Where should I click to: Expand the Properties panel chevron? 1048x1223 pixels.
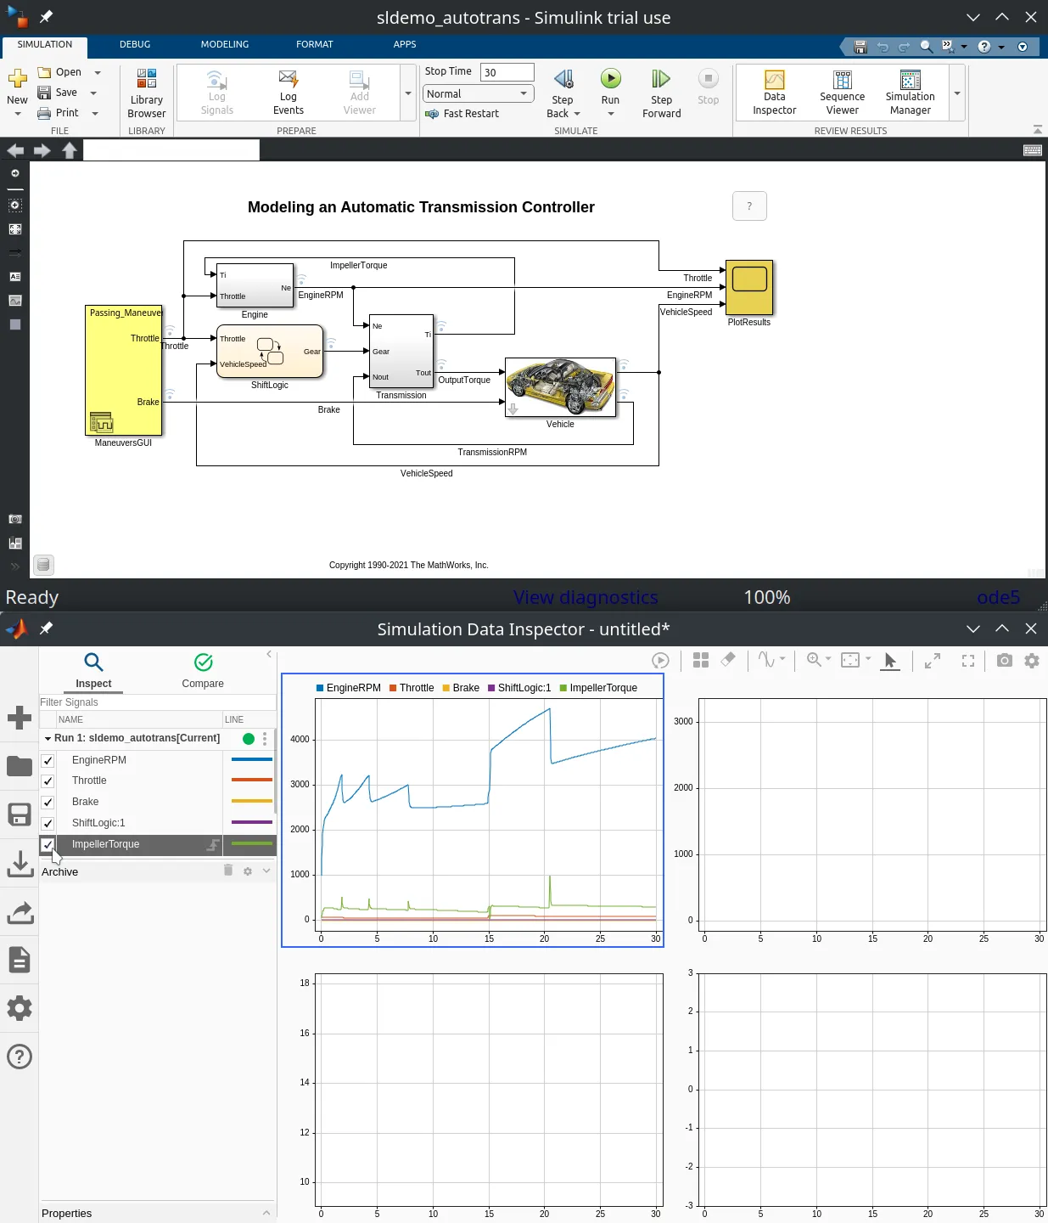point(266,1213)
